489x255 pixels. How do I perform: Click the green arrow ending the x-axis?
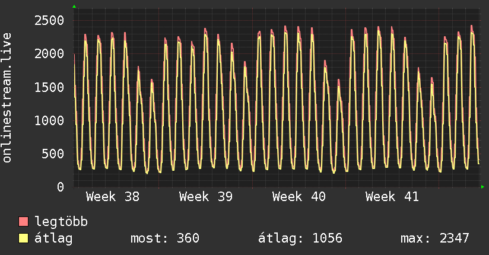tap(482, 187)
